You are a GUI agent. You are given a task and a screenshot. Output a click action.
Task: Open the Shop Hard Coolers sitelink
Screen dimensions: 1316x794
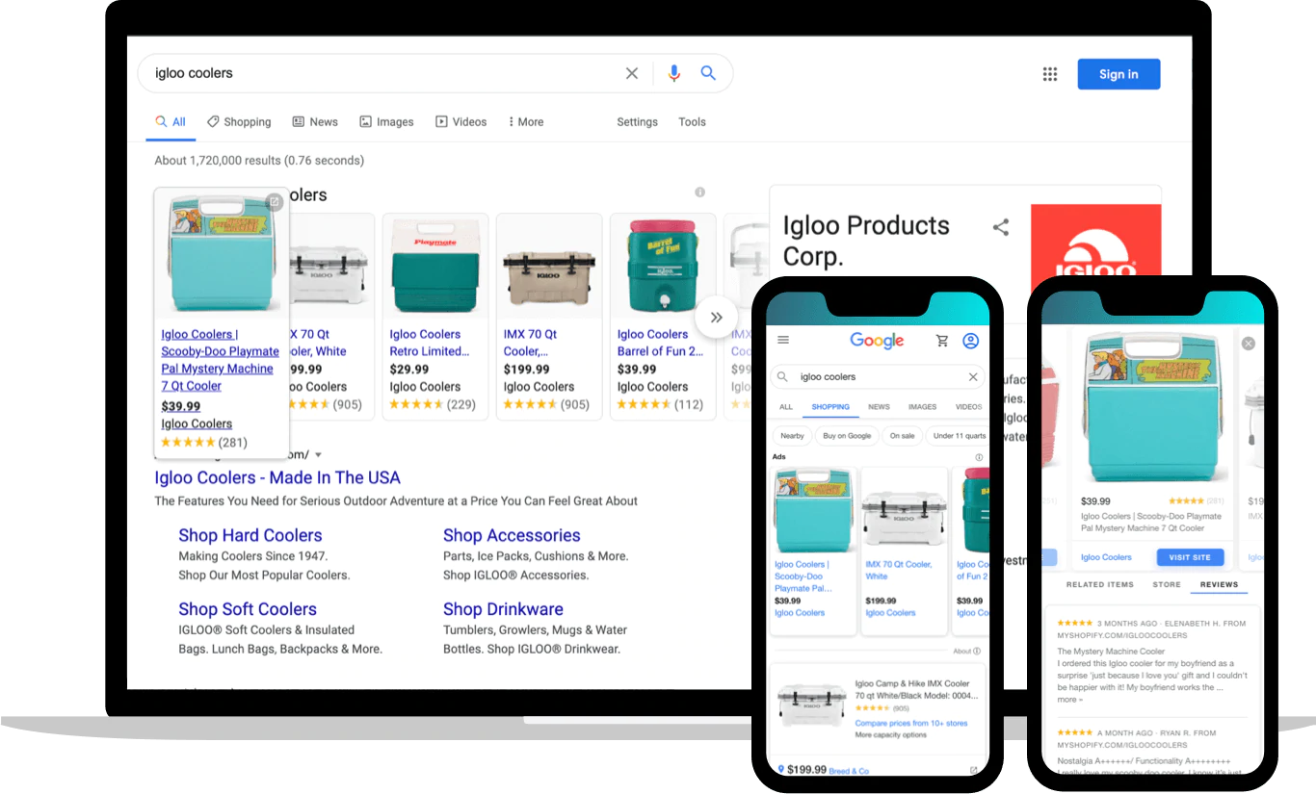tap(250, 535)
